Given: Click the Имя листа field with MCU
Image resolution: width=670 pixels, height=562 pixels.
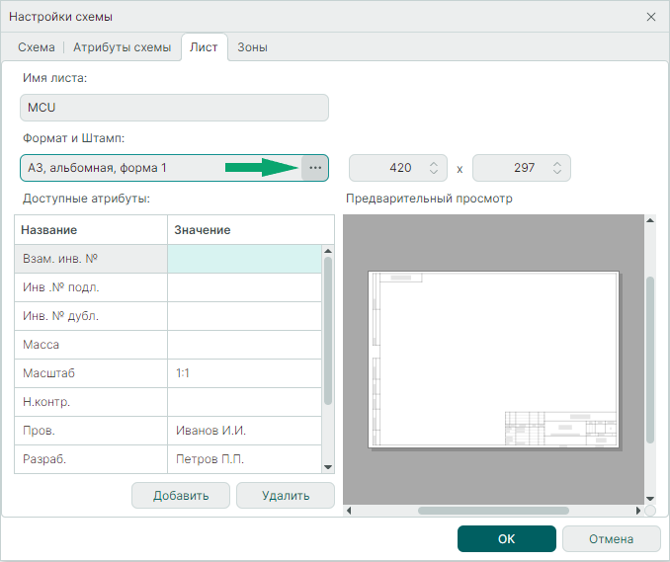Looking at the screenshot, I should point(174,108).
